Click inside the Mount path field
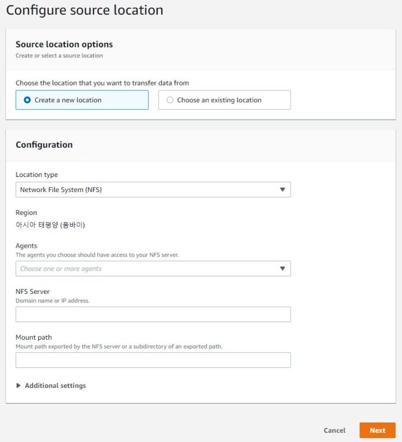This screenshot has height=442, width=402. pyautogui.click(x=153, y=360)
